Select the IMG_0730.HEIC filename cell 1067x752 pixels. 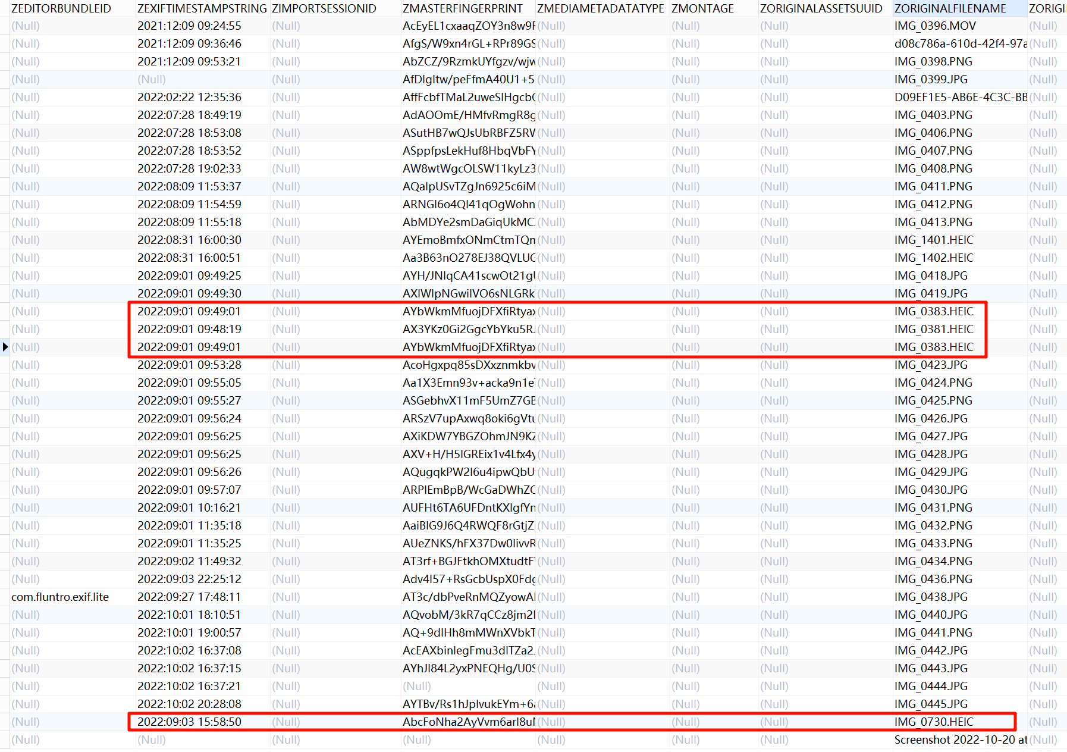point(934,722)
